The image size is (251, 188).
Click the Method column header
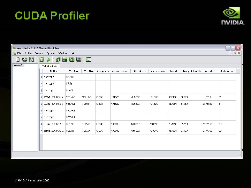pyautogui.click(x=54, y=71)
